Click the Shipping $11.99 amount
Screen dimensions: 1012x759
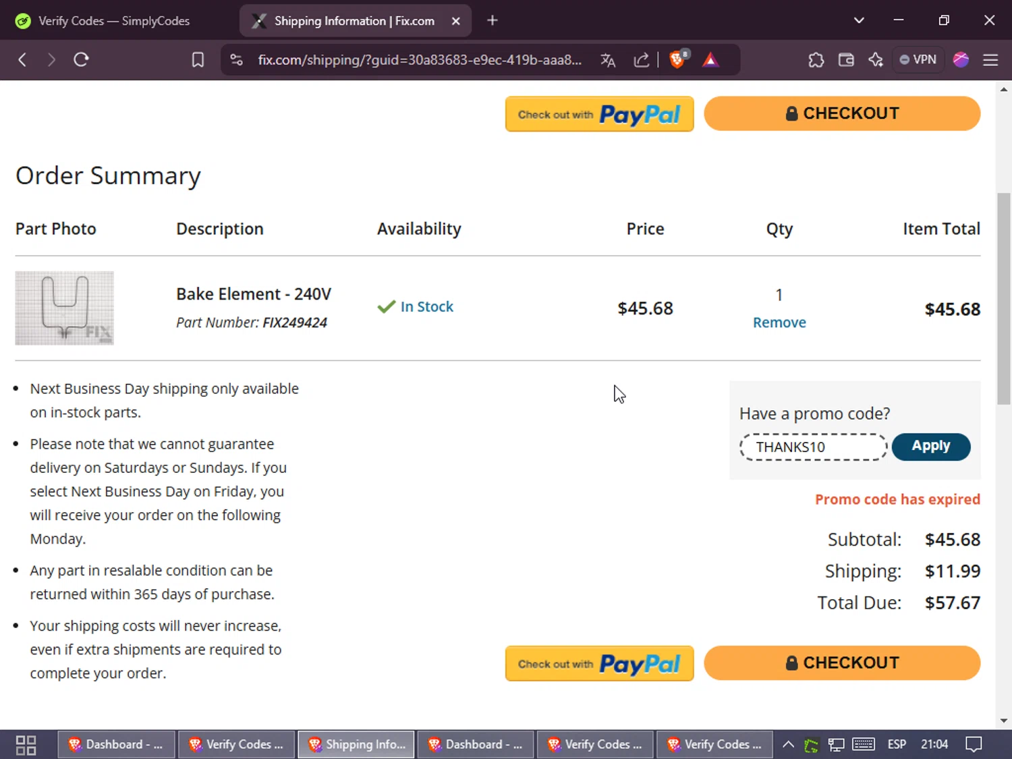pos(953,571)
